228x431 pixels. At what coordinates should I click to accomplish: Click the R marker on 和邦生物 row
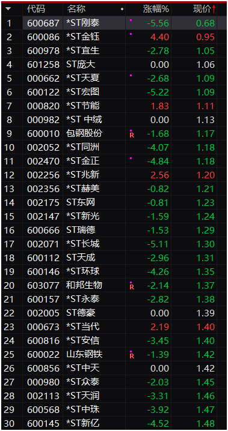(132, 287)
